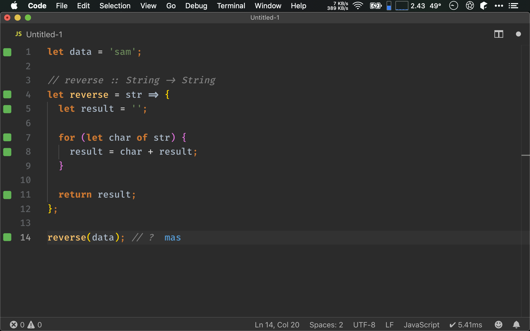Open the Apple menu
This screenshot has height=331, width=530.
(x=14, y=5)
